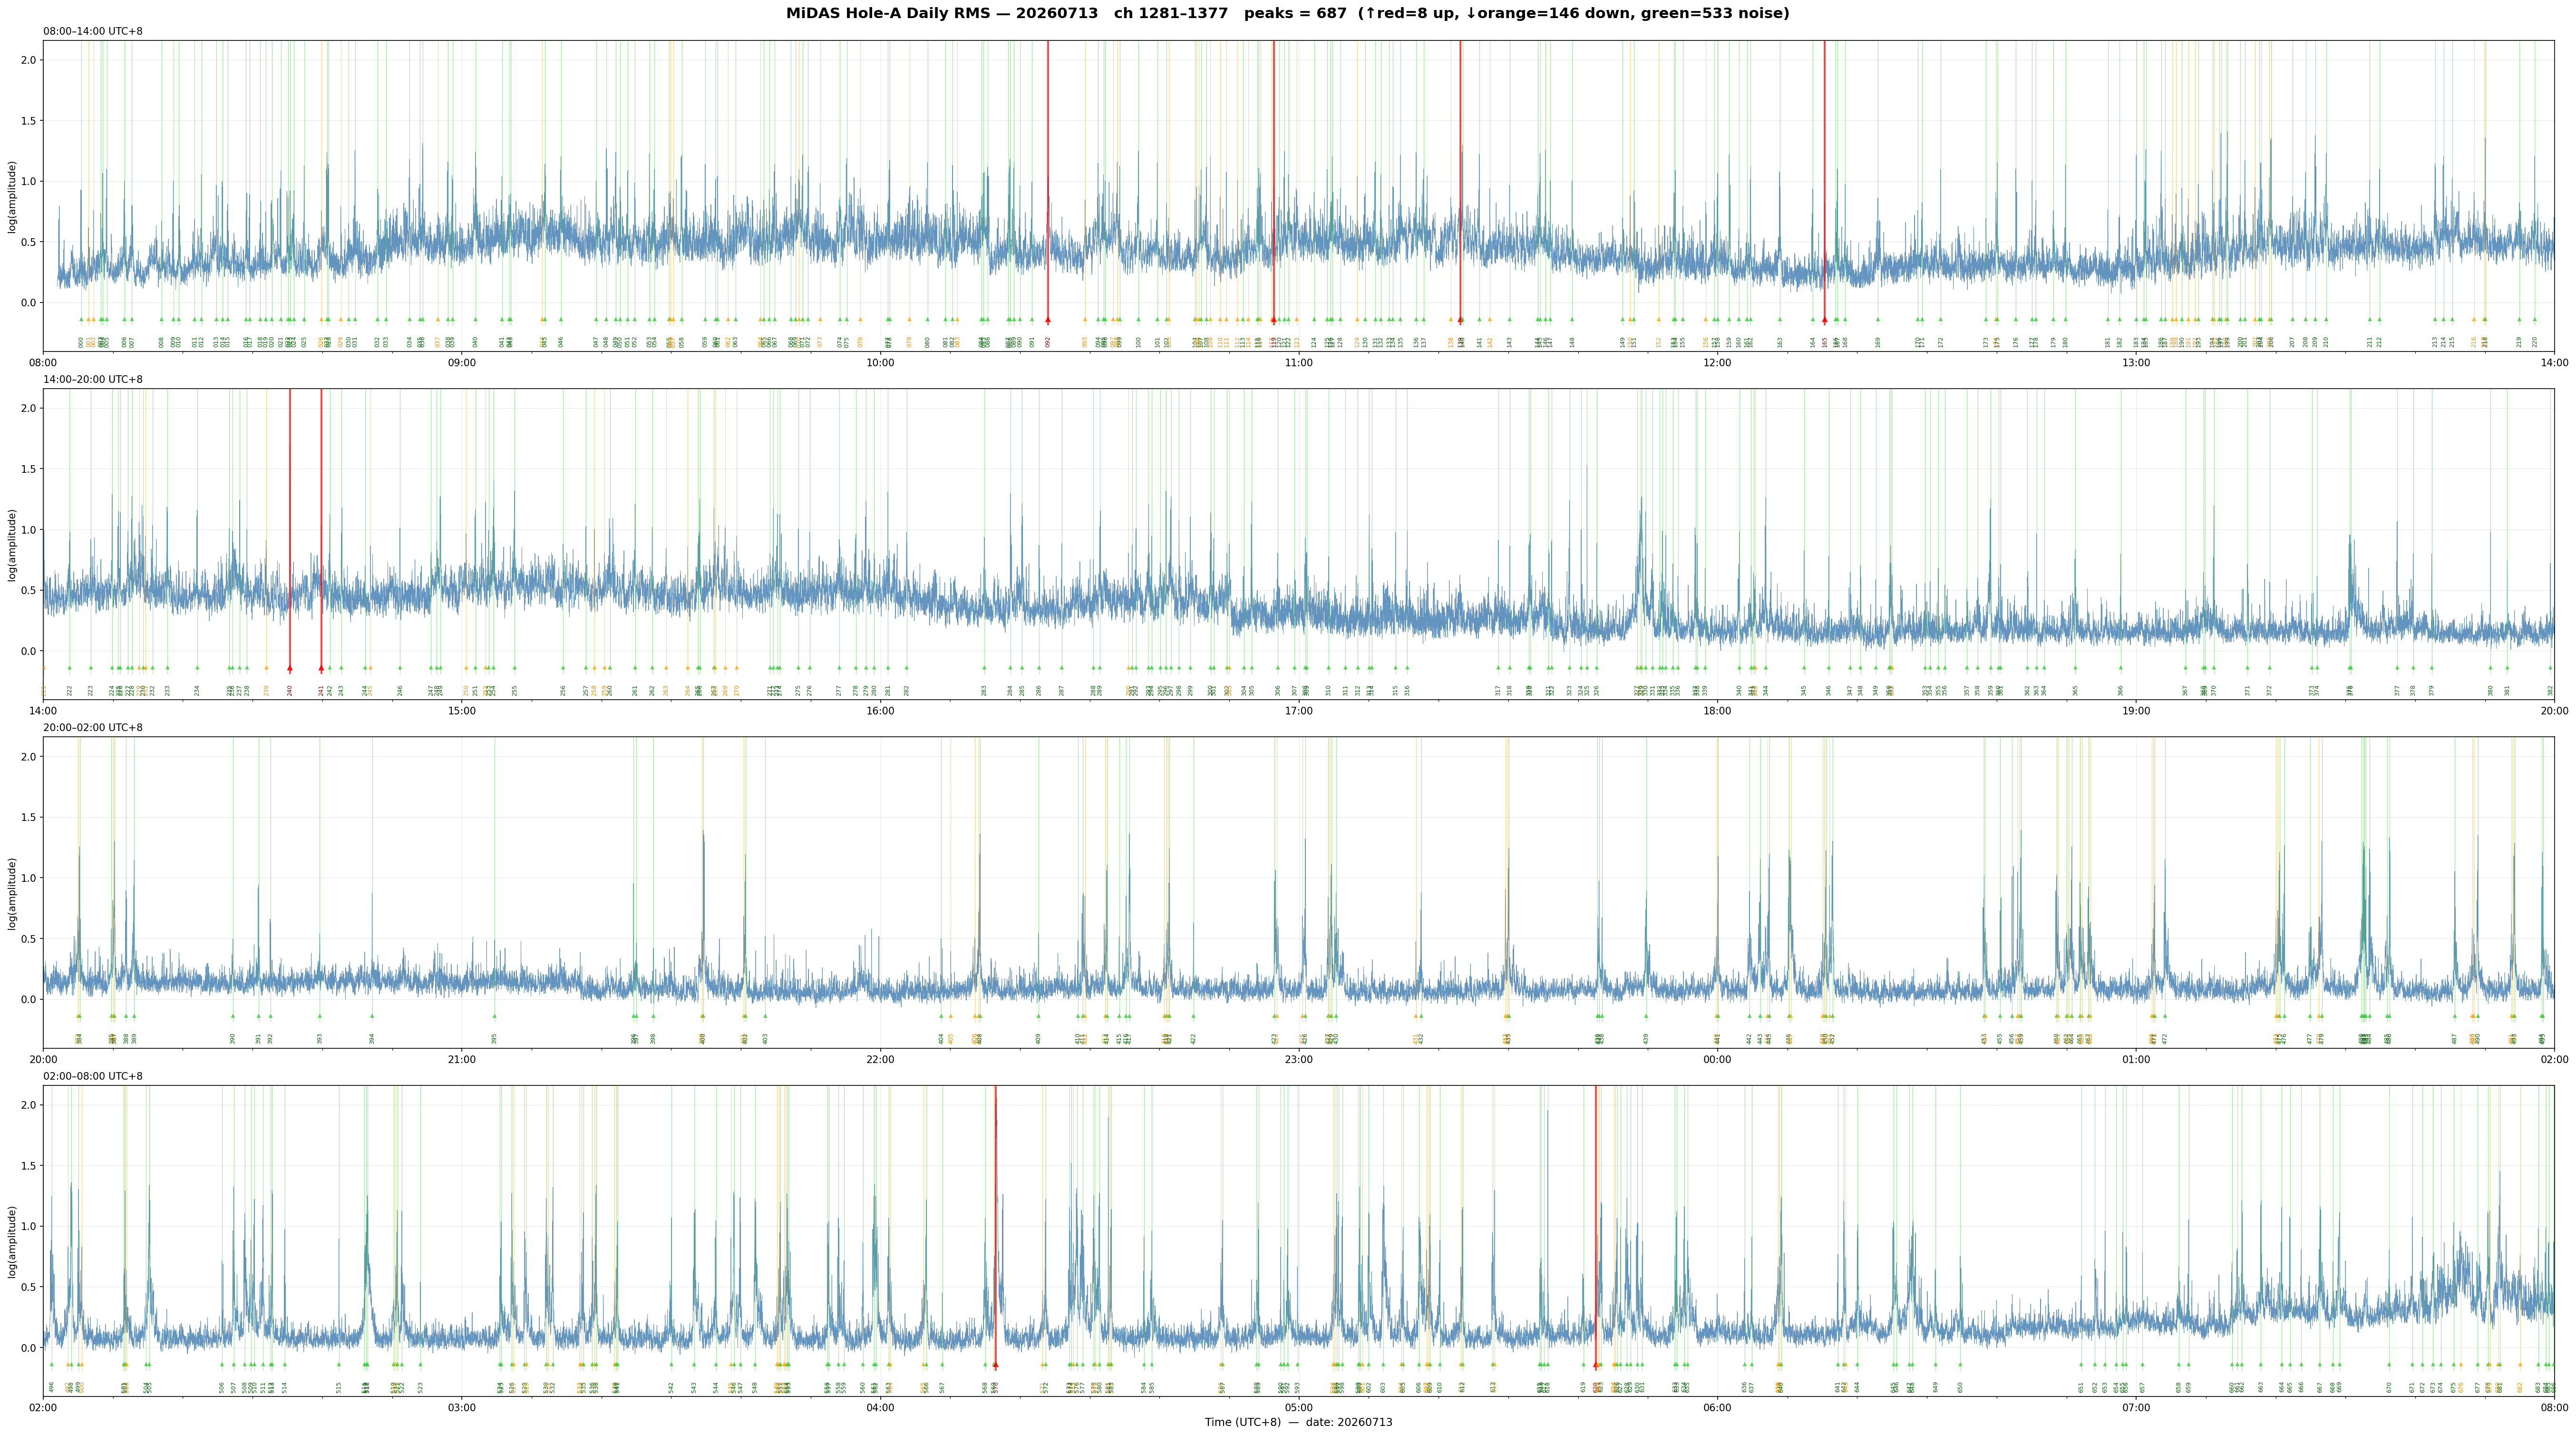Click the 2.0 y-axis tick of the 08:00–14:00 panel
Image resolution: width=2576 pixels, height=1435 pixels.
[28, 60]
